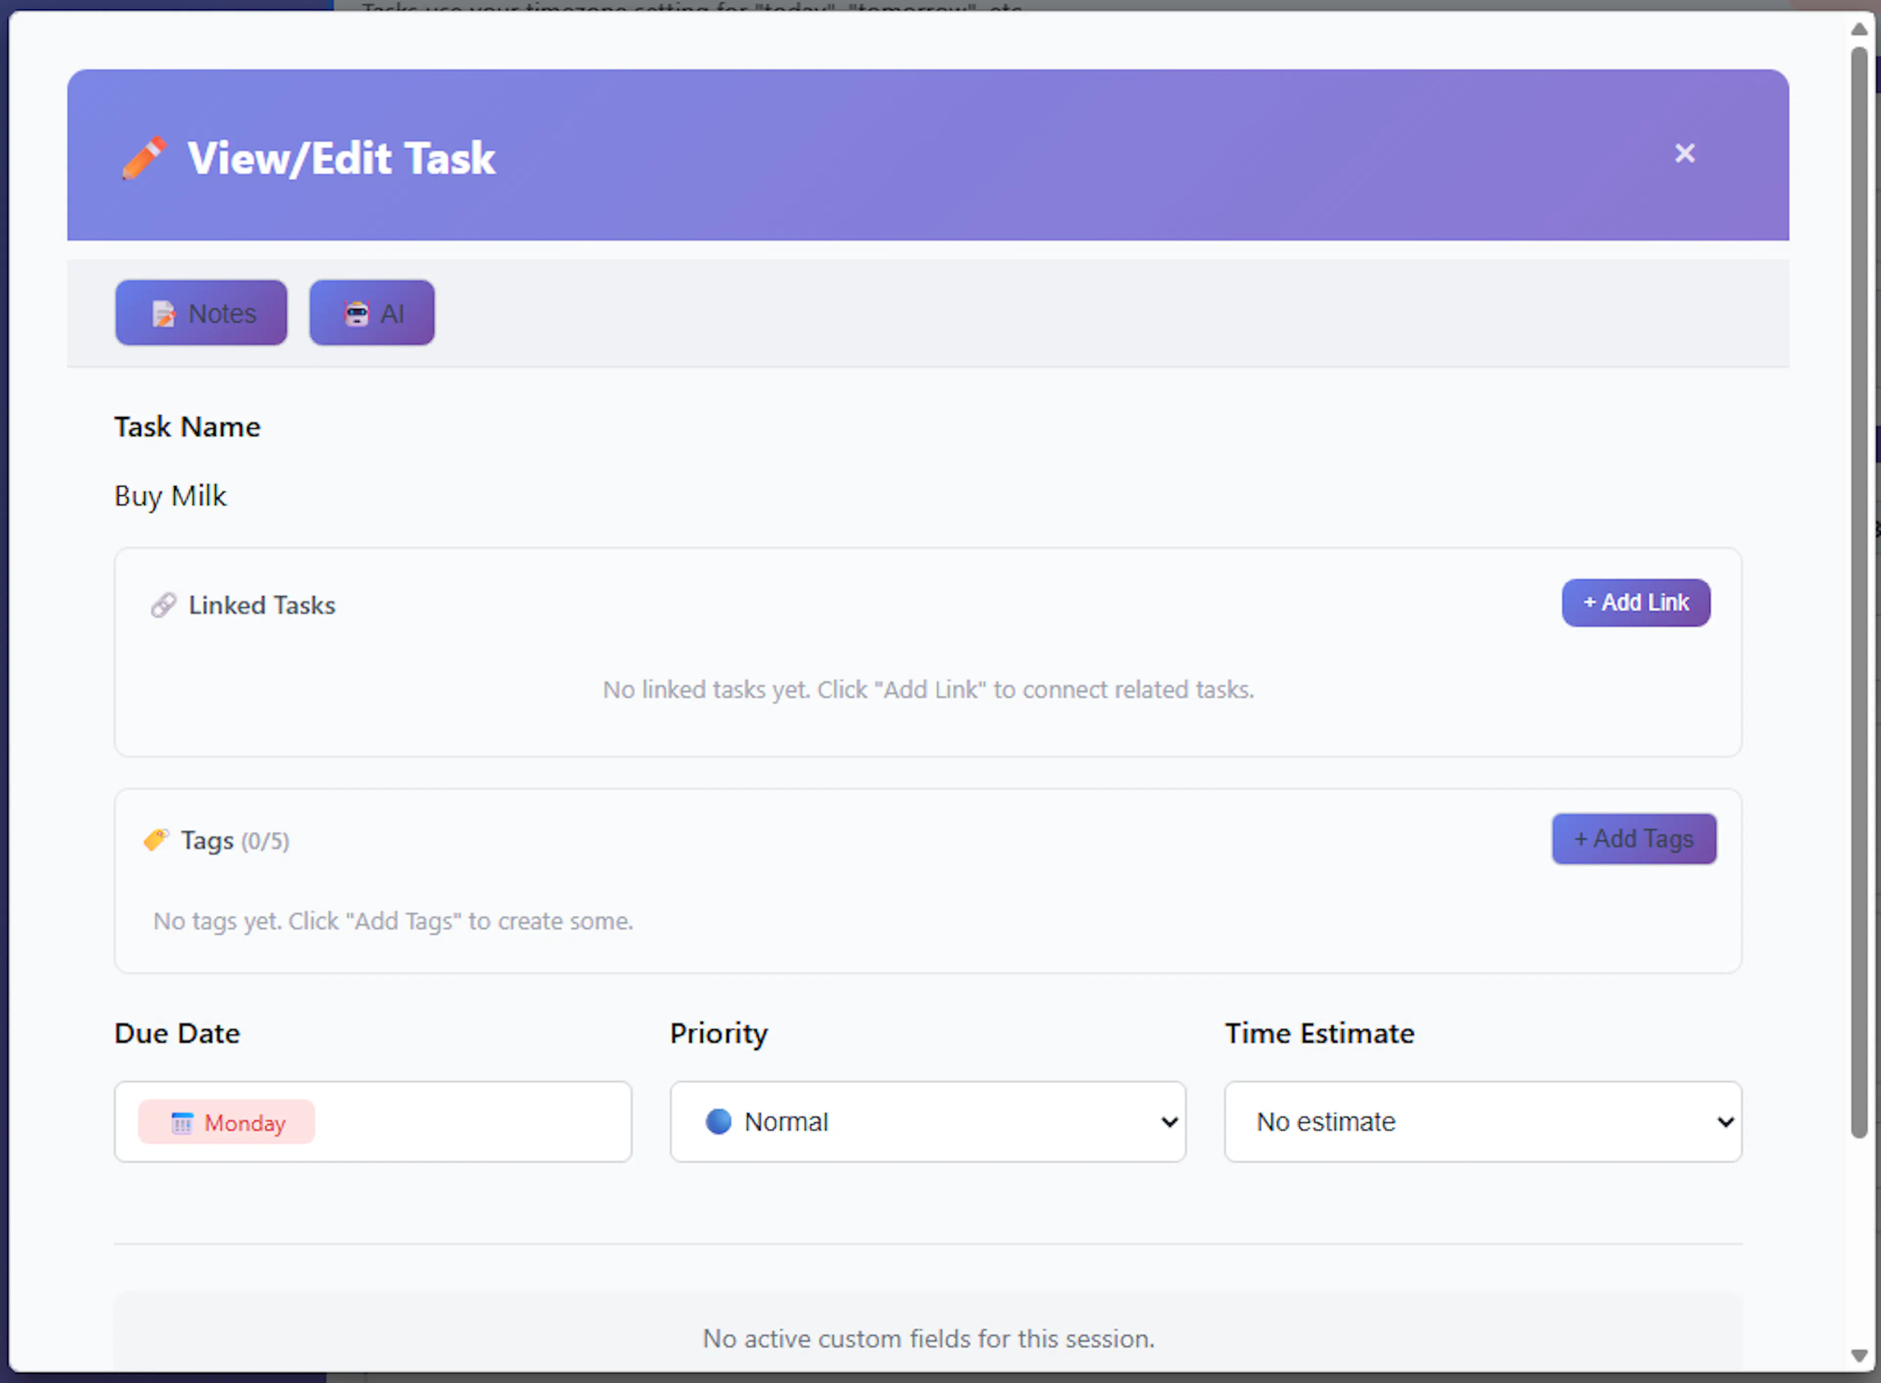Click the robot icon on the AI button
Viewport: 1881px width, 1383px height.
[357, 314]
